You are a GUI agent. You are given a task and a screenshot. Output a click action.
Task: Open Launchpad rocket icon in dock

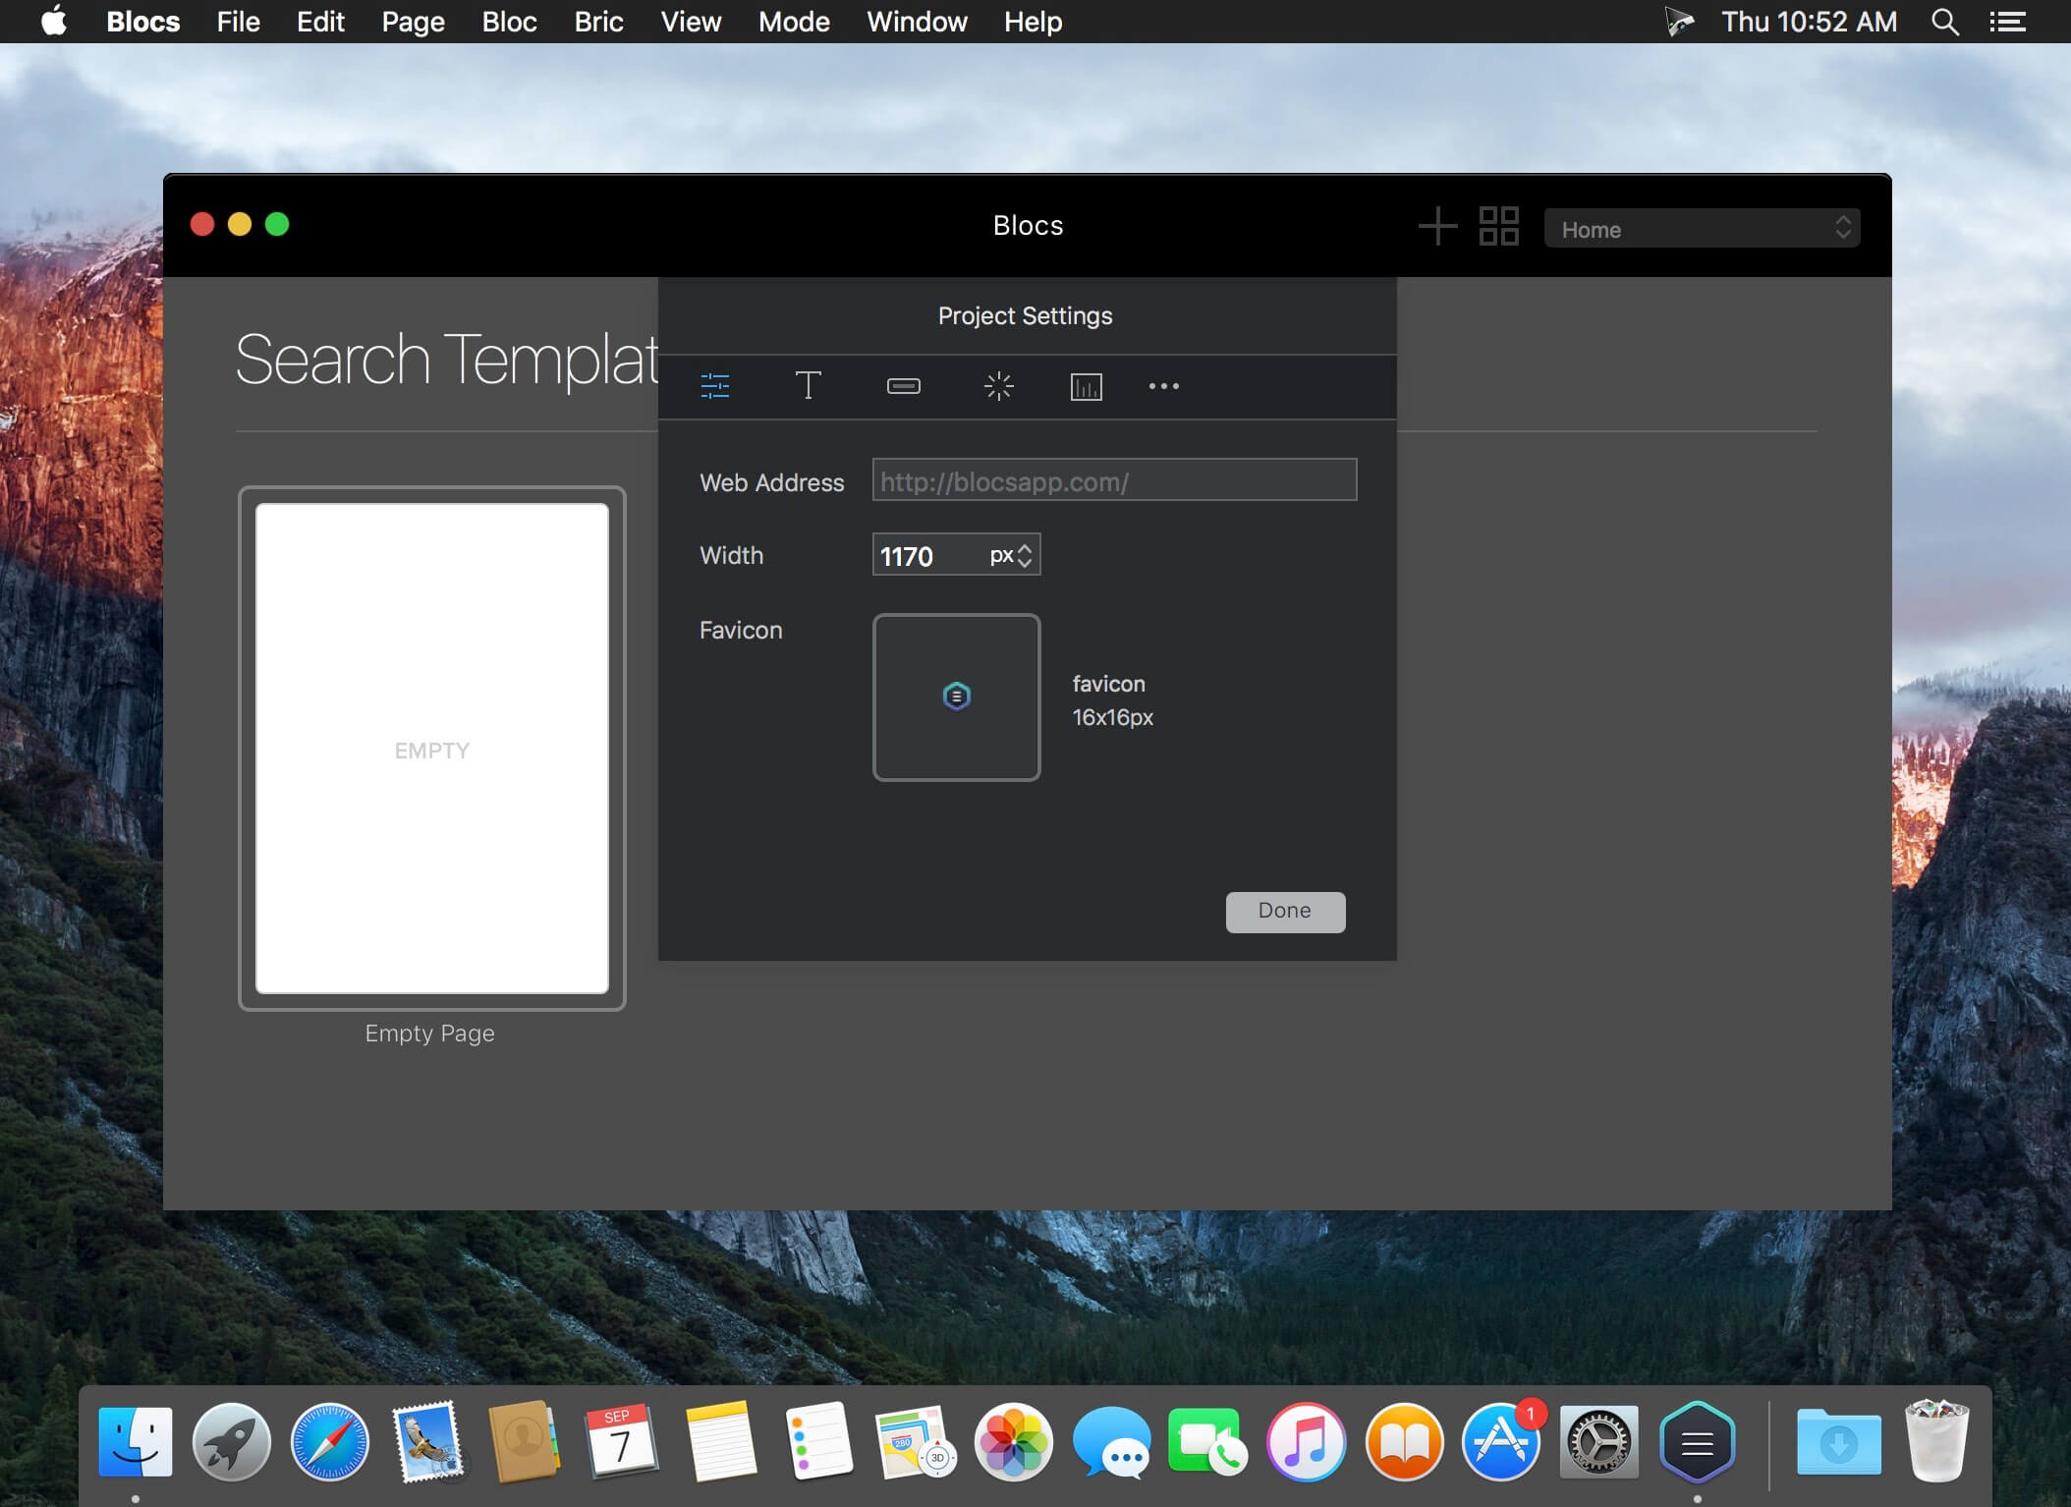point(232,1441)
